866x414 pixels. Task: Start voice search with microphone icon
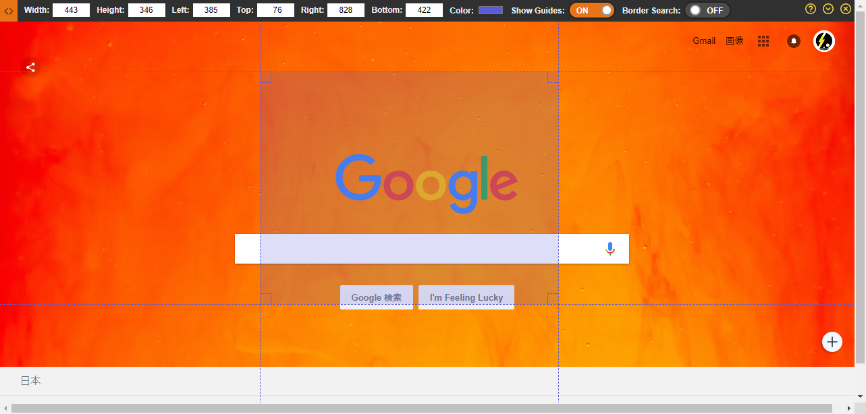pos(610,249)
